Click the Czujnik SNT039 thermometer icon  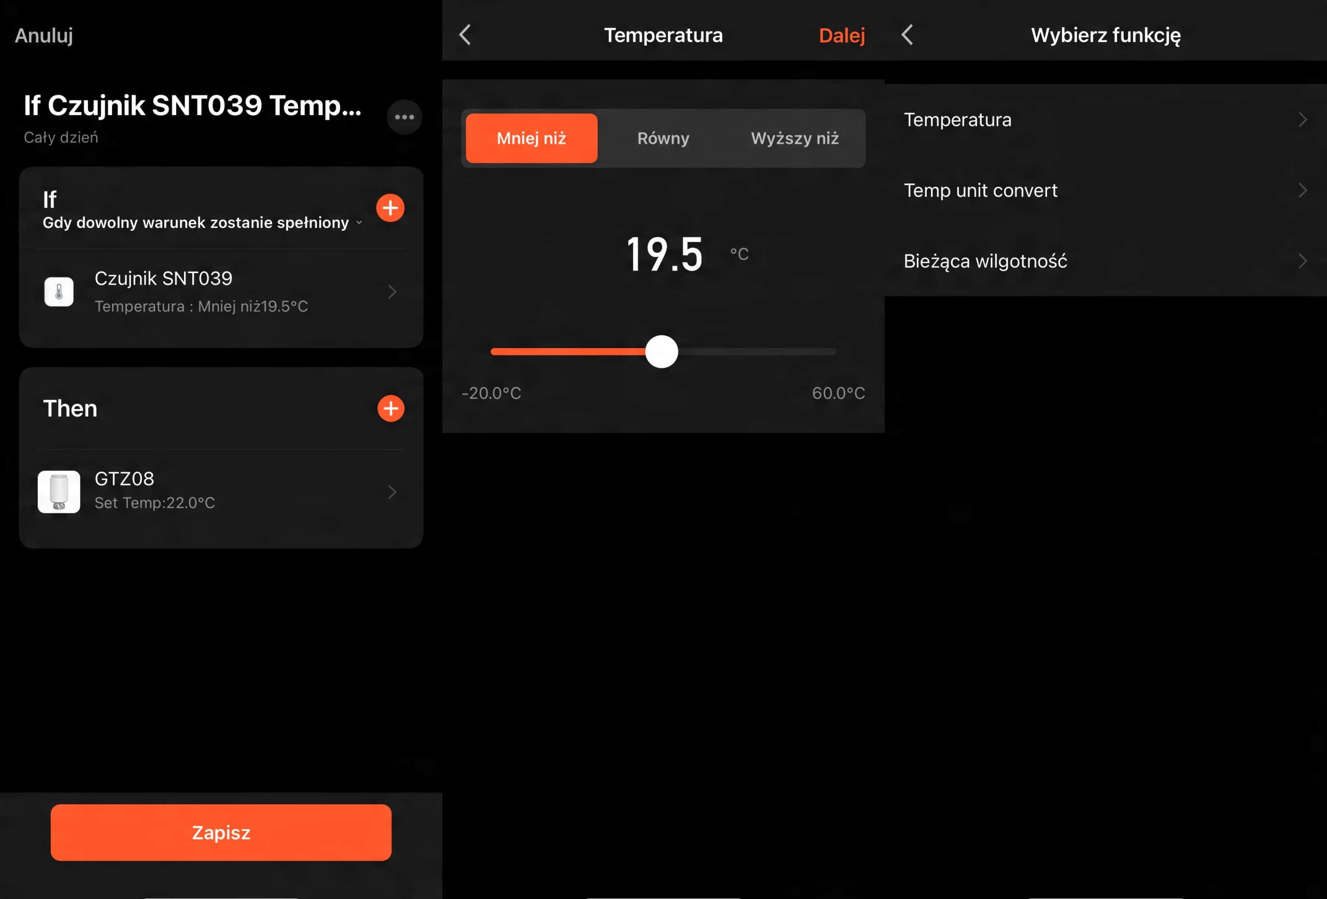(59, 292)
